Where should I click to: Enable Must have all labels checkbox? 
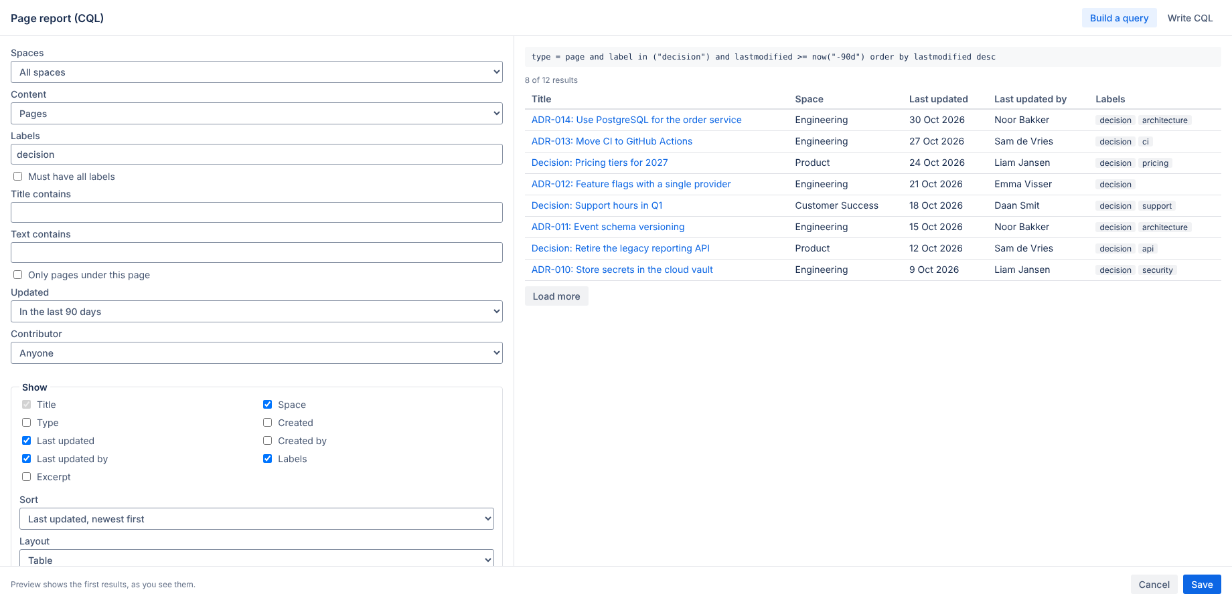click(18, 177)
